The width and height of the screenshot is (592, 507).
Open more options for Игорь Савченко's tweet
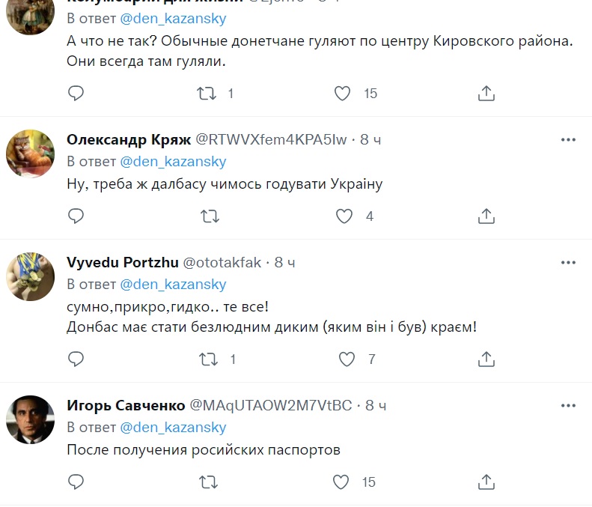(569, 405)
